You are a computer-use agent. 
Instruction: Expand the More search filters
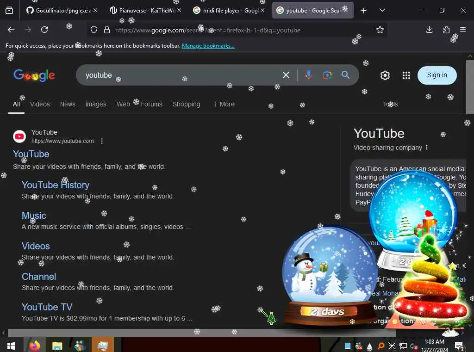pos(224,104)
